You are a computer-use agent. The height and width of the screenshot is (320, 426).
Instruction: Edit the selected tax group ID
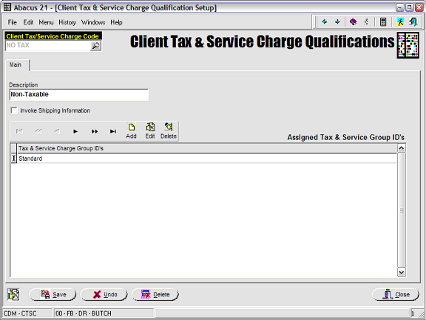click(x=150, y=131)
